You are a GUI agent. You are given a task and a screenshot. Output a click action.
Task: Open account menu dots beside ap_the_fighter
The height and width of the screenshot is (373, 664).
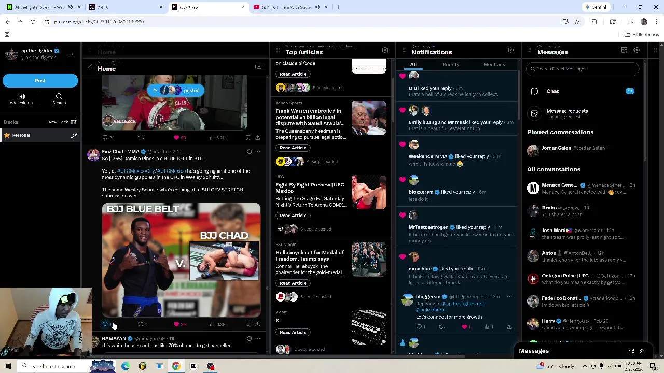pos(72,53)
